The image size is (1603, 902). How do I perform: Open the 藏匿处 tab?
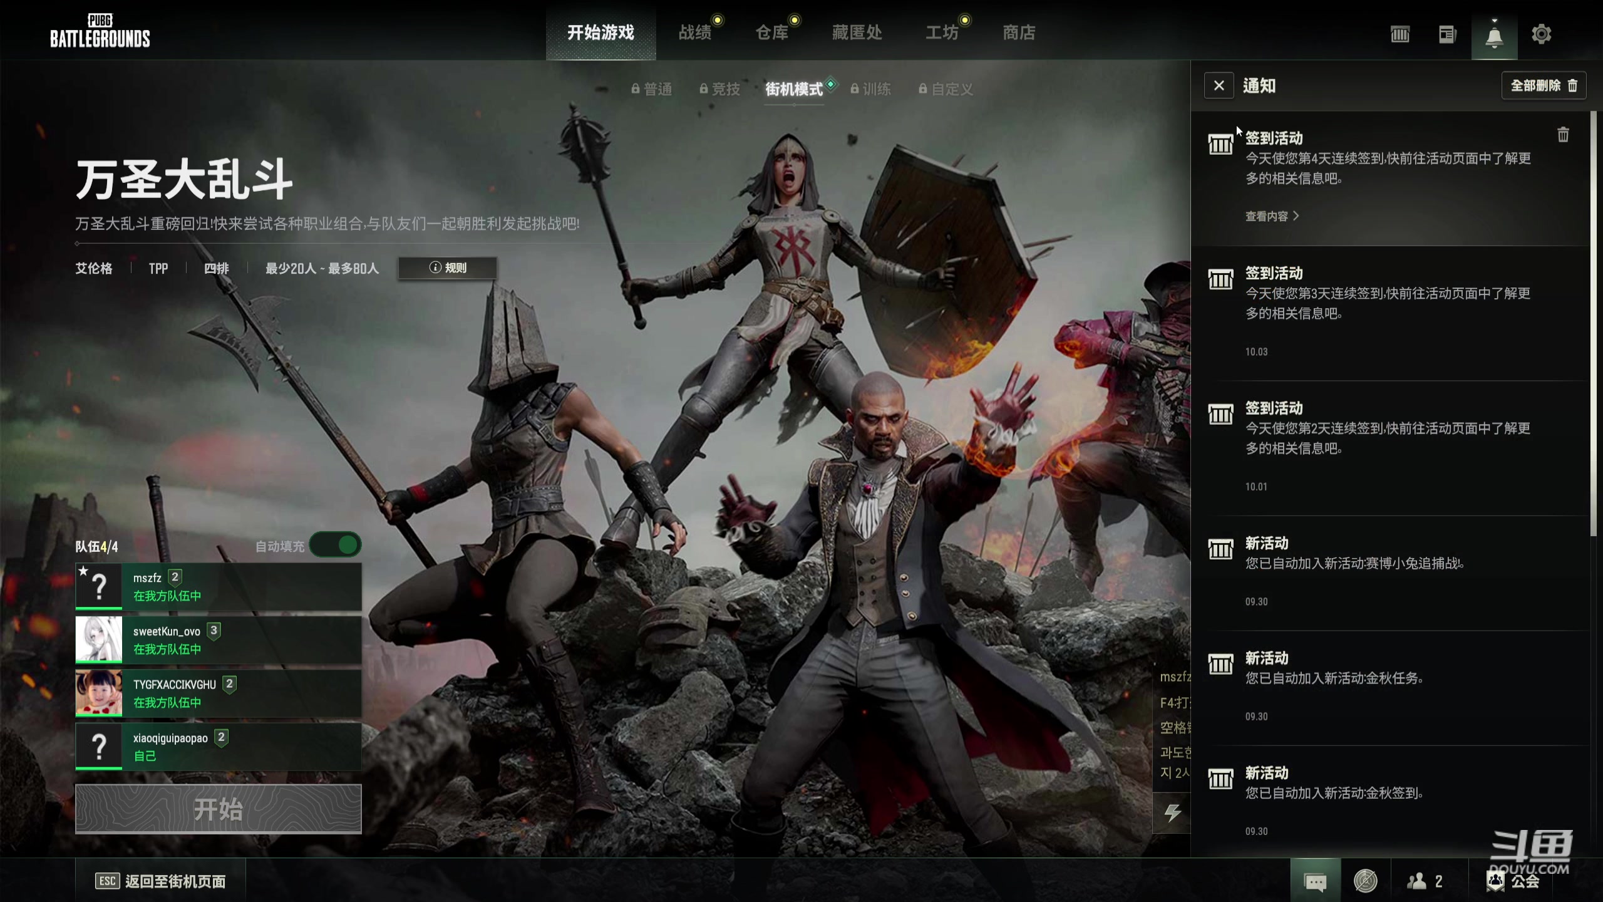click(x=857, y=33)
